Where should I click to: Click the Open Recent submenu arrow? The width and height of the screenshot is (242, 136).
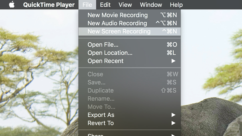173,61
